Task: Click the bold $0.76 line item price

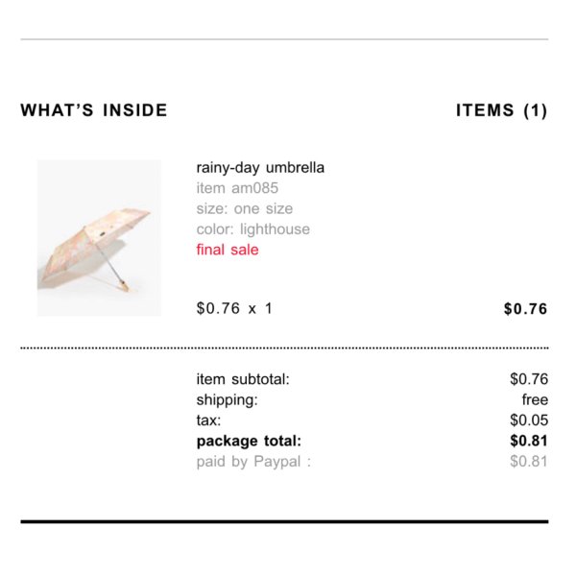Action: [x=525, y=309]
